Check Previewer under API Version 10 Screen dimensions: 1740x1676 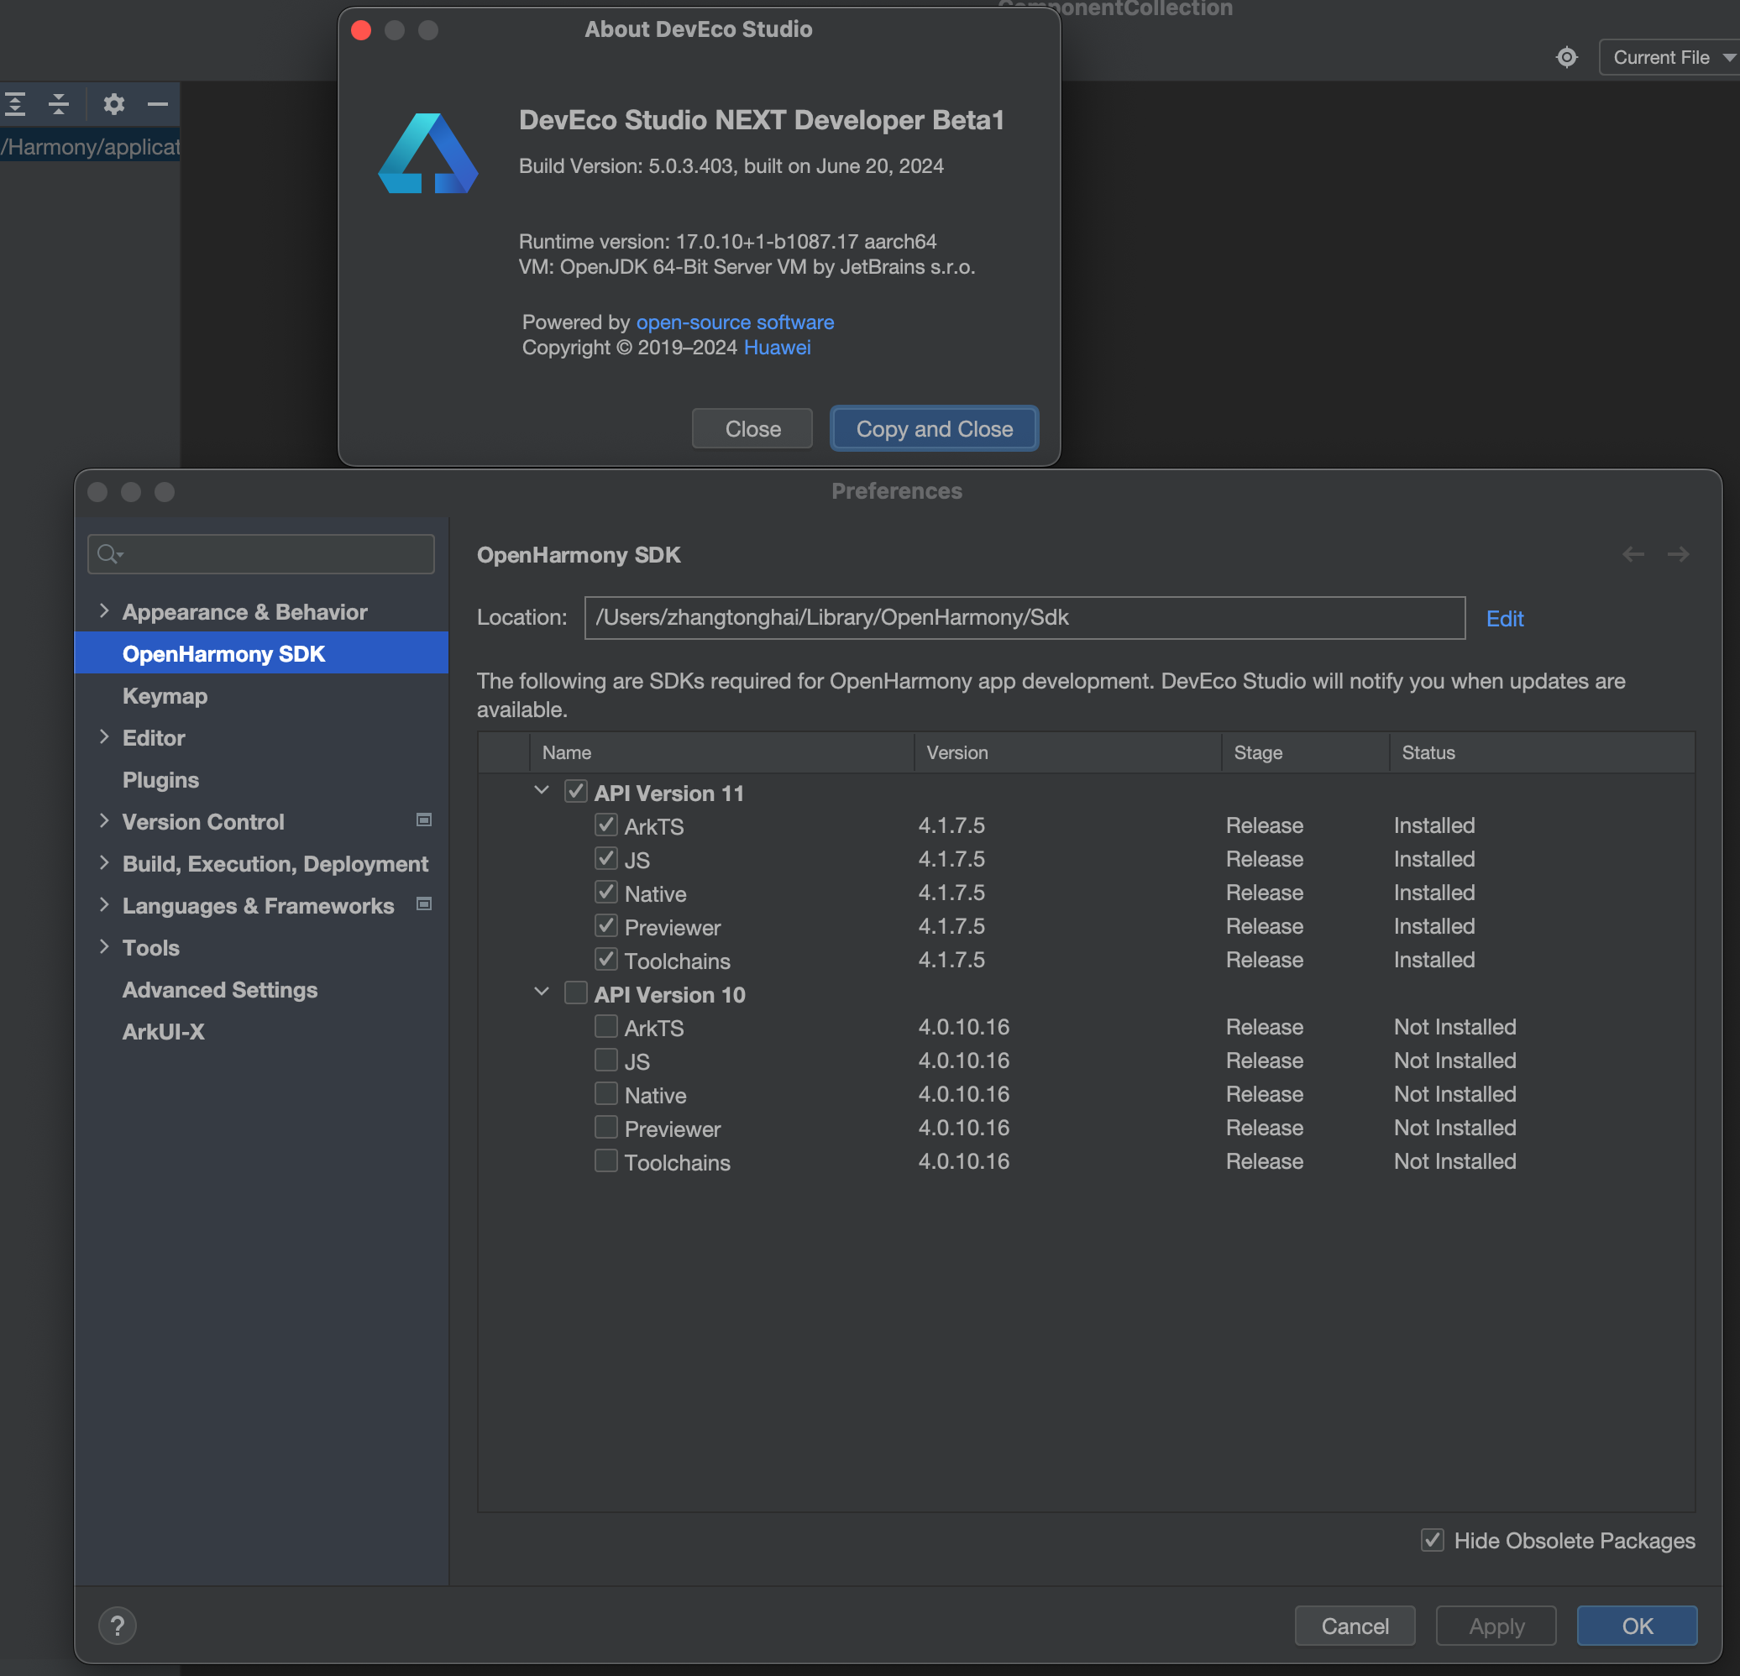(x=605, y=1127)
